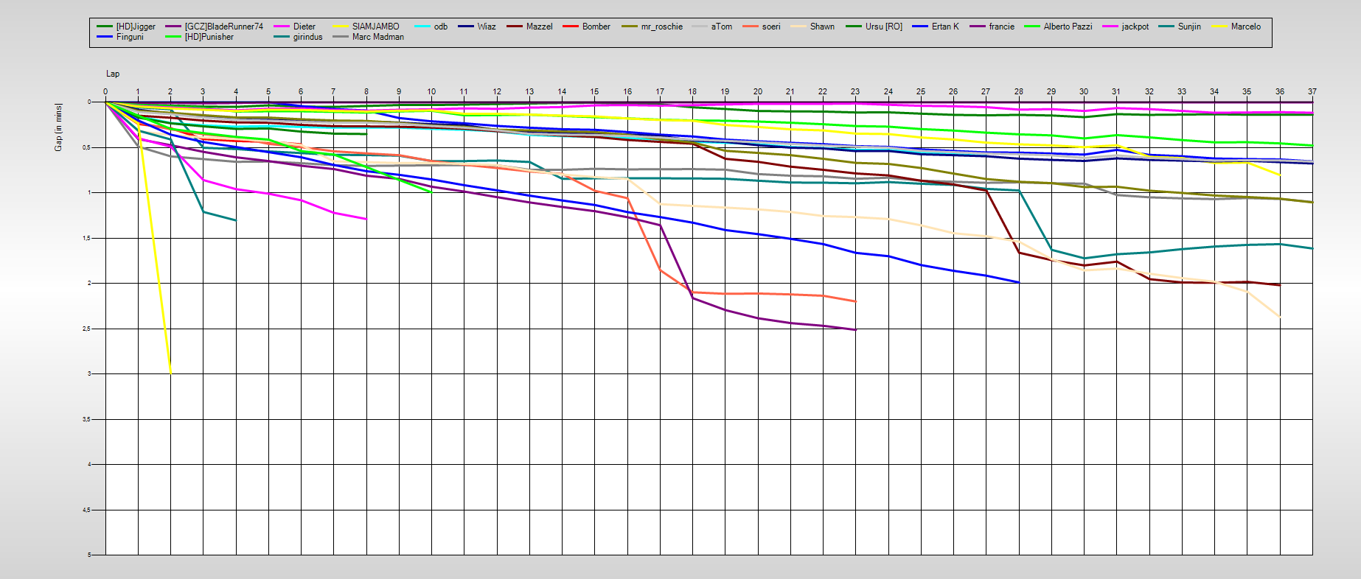Click the mr_roschie legend entry
The image size is (1361, 579).
(661, 27)
